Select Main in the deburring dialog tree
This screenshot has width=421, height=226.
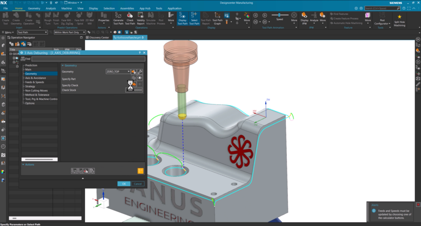coord(28,70)
